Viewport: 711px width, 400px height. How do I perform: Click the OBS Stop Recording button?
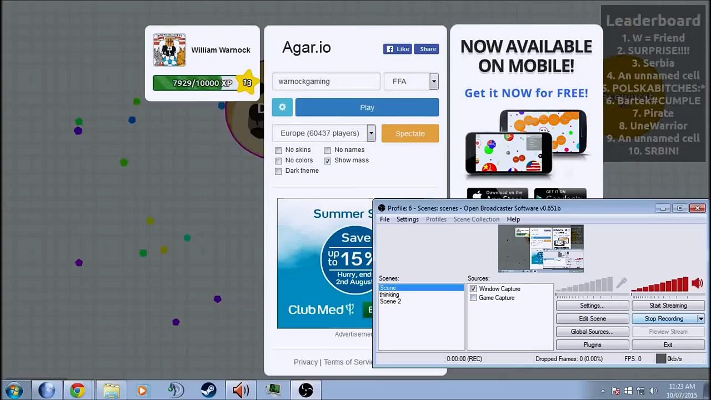664,319
